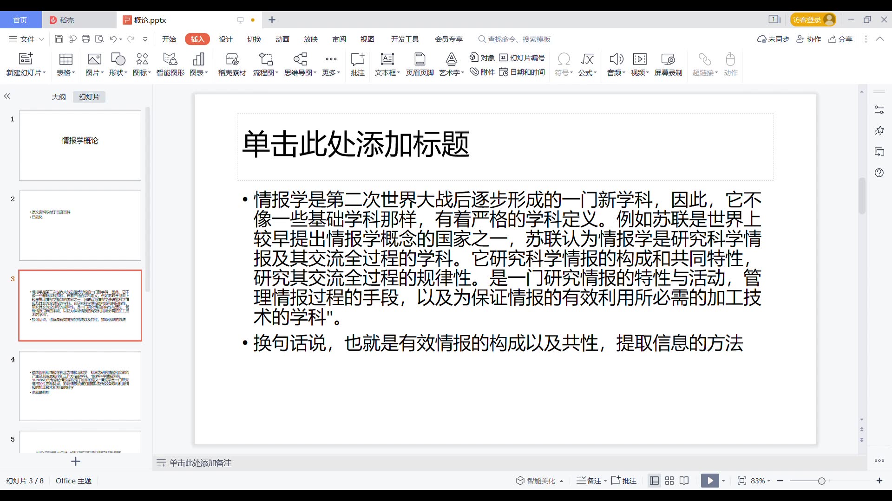Viewport: 892px width, 501px height.
Task: Select slide 1 thumbnail 情报学概论
Action: pos(80,146)
